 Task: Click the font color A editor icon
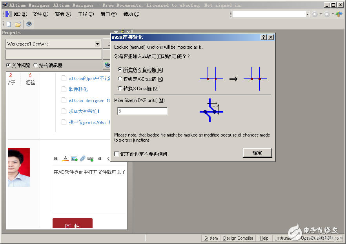(x=65, y=158)
